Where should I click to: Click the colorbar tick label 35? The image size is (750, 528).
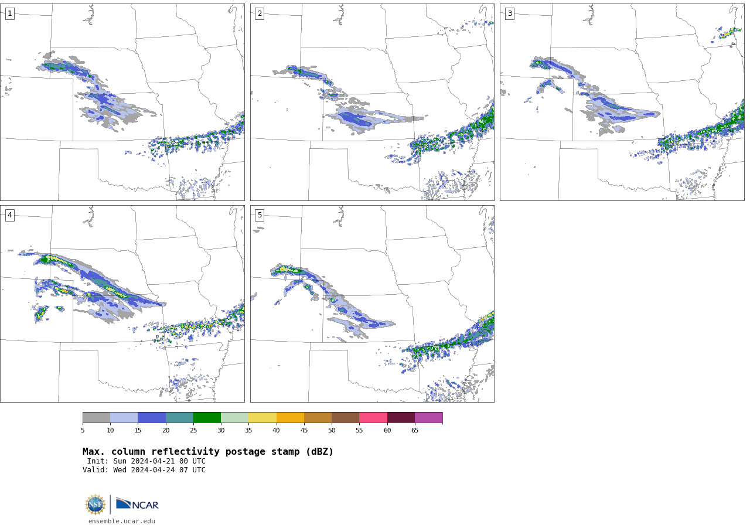point(248,431)
